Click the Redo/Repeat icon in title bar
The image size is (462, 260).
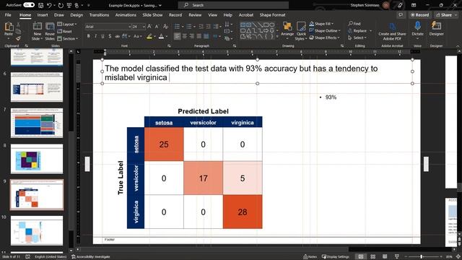(61, 5)
